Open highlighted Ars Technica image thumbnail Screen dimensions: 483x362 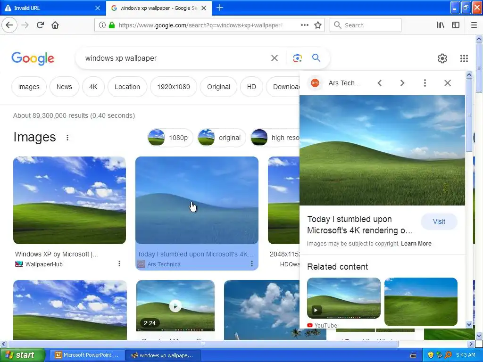tap(197, 200)
